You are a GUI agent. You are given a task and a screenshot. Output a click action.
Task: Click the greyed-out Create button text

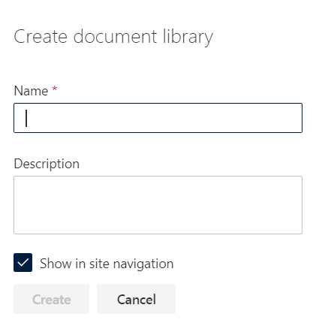click(x=52, y=300)
